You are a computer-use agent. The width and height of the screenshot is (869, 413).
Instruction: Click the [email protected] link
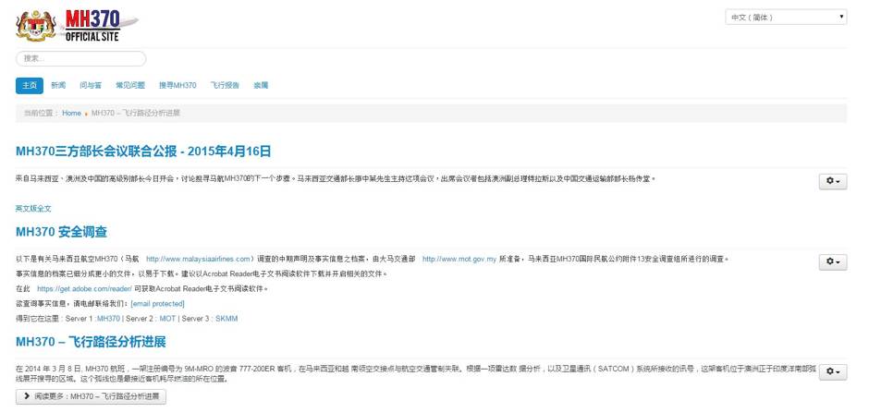pos(157,304)
